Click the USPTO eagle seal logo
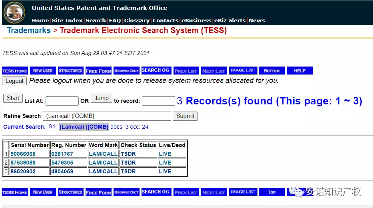Viewport: 373px width, 208px height. tap(14, 12)
